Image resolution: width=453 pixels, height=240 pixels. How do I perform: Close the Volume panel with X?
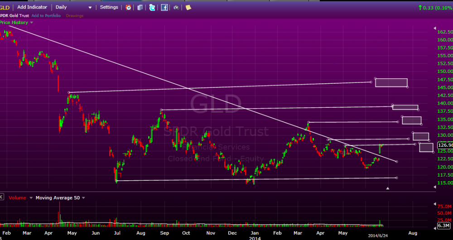[x=2, y=197]
